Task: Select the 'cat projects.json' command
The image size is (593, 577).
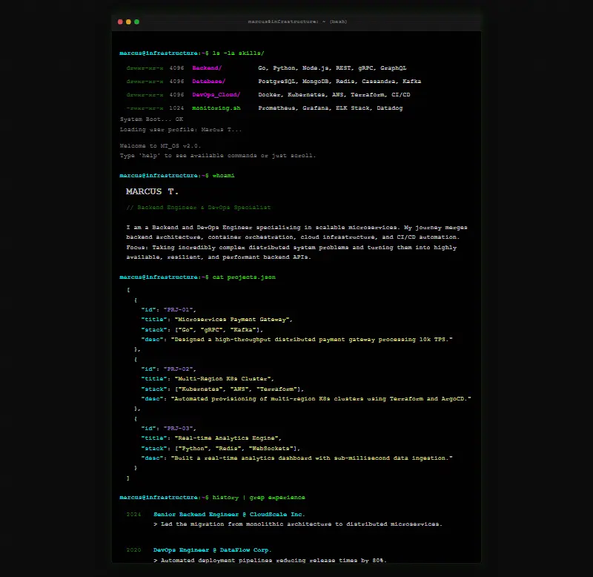Action: [x=244, y=277]
